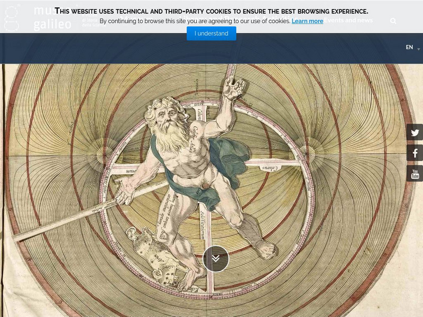This screenshot has width=423, height=317.
Task: Open the Events and news menu
Action: 348,20
